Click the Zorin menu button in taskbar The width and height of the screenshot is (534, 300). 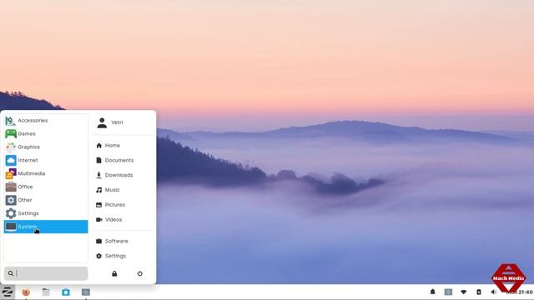coord(8,292)
